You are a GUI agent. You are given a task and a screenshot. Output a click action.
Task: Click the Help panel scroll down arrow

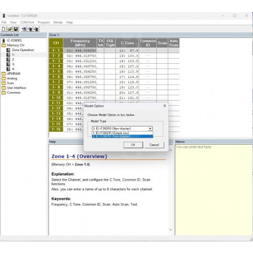171,229
